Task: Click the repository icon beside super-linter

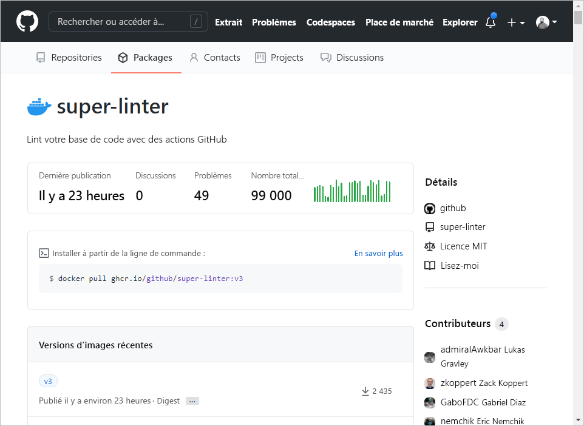Action: 430,227
